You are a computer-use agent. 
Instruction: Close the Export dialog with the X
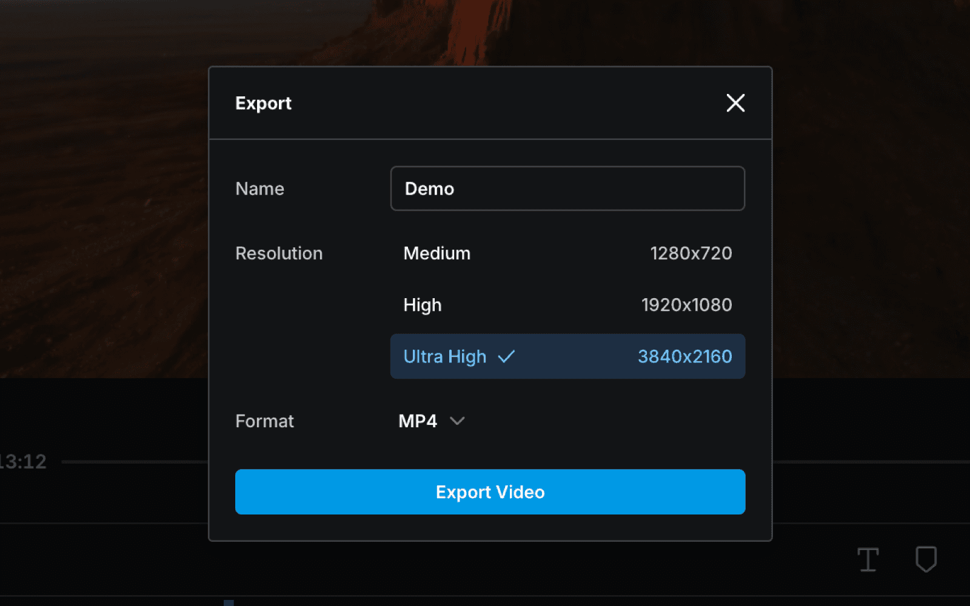[735, 103]
